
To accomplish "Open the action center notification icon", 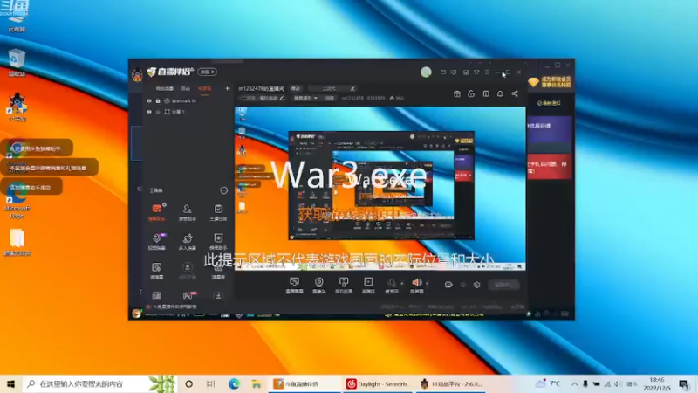I will (x=684, y=383).
